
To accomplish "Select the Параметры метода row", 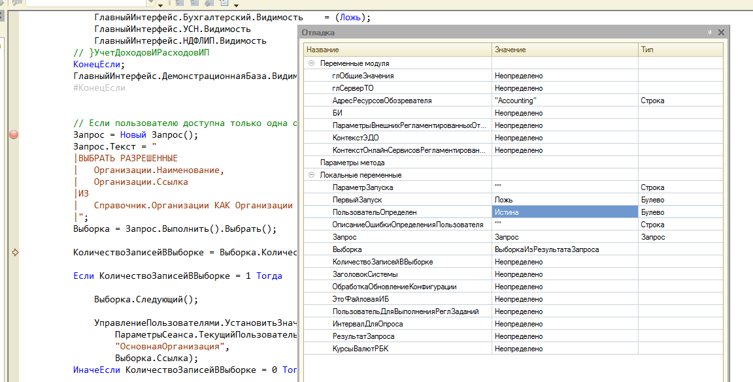I will click(352, 163).
